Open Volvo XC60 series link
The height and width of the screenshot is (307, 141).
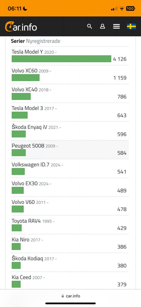[x=24, y=71]
